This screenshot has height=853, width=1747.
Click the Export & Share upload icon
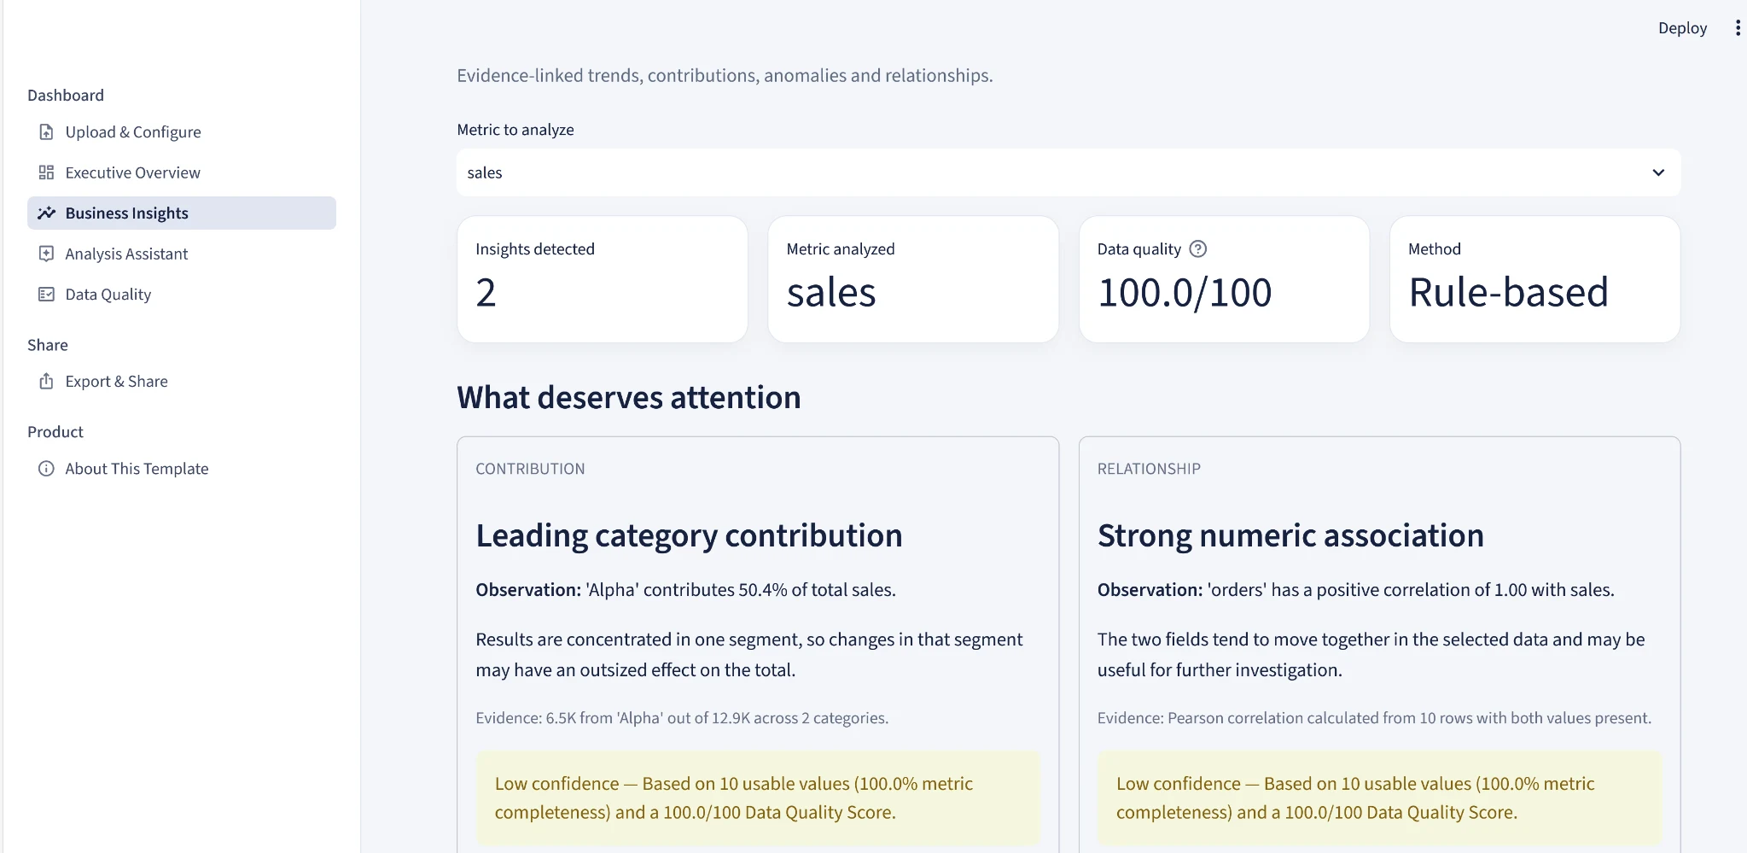click(x=46, y=382)
